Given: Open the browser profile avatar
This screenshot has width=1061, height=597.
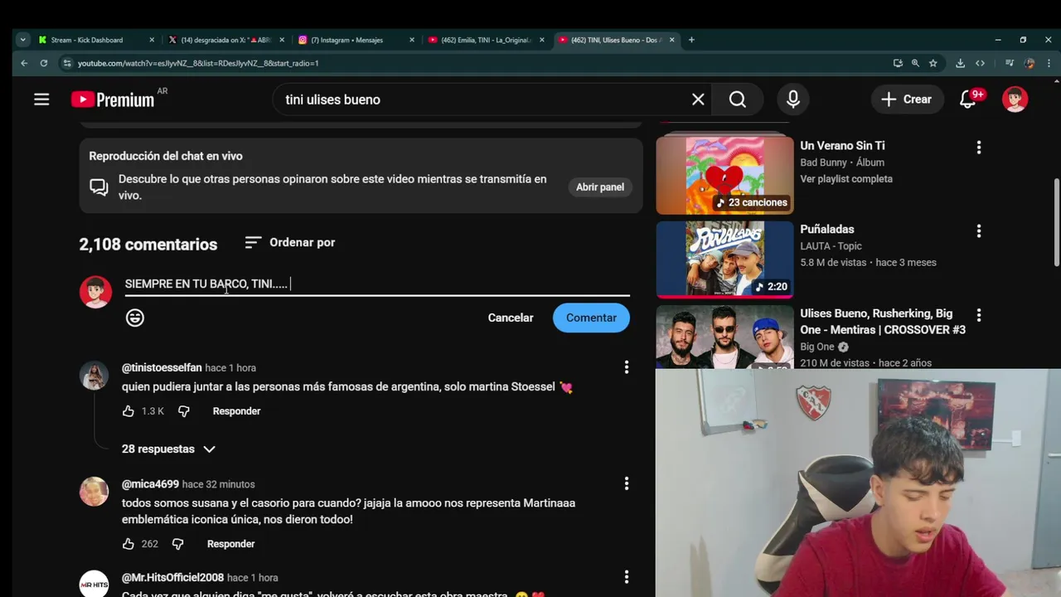Looking at the screenshot, I should pos(1030,63).
